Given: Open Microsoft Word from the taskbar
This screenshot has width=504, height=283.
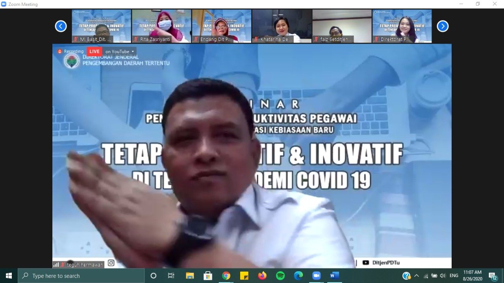Looking at the screenshot, I should coord(334,276).
